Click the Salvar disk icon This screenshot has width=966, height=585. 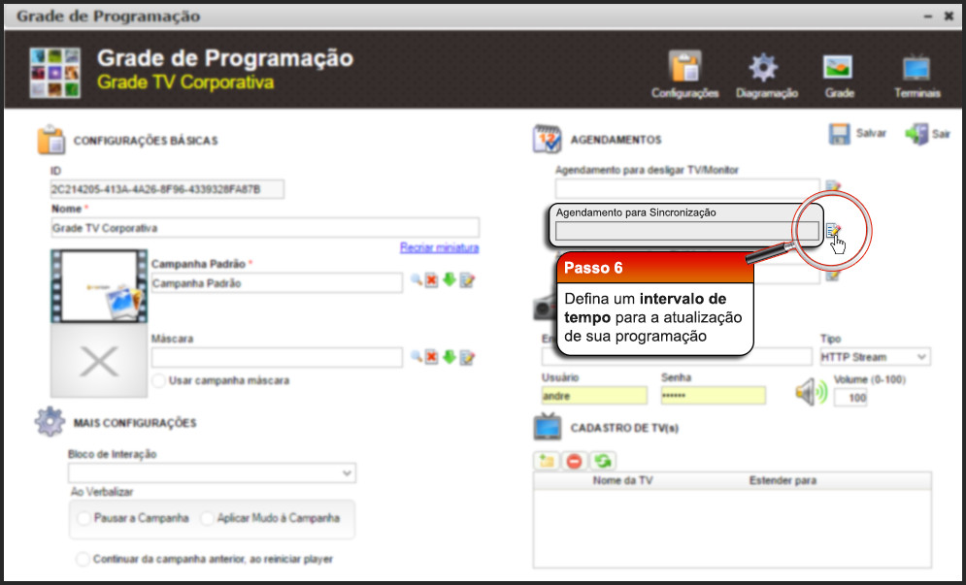pos(841,135)
